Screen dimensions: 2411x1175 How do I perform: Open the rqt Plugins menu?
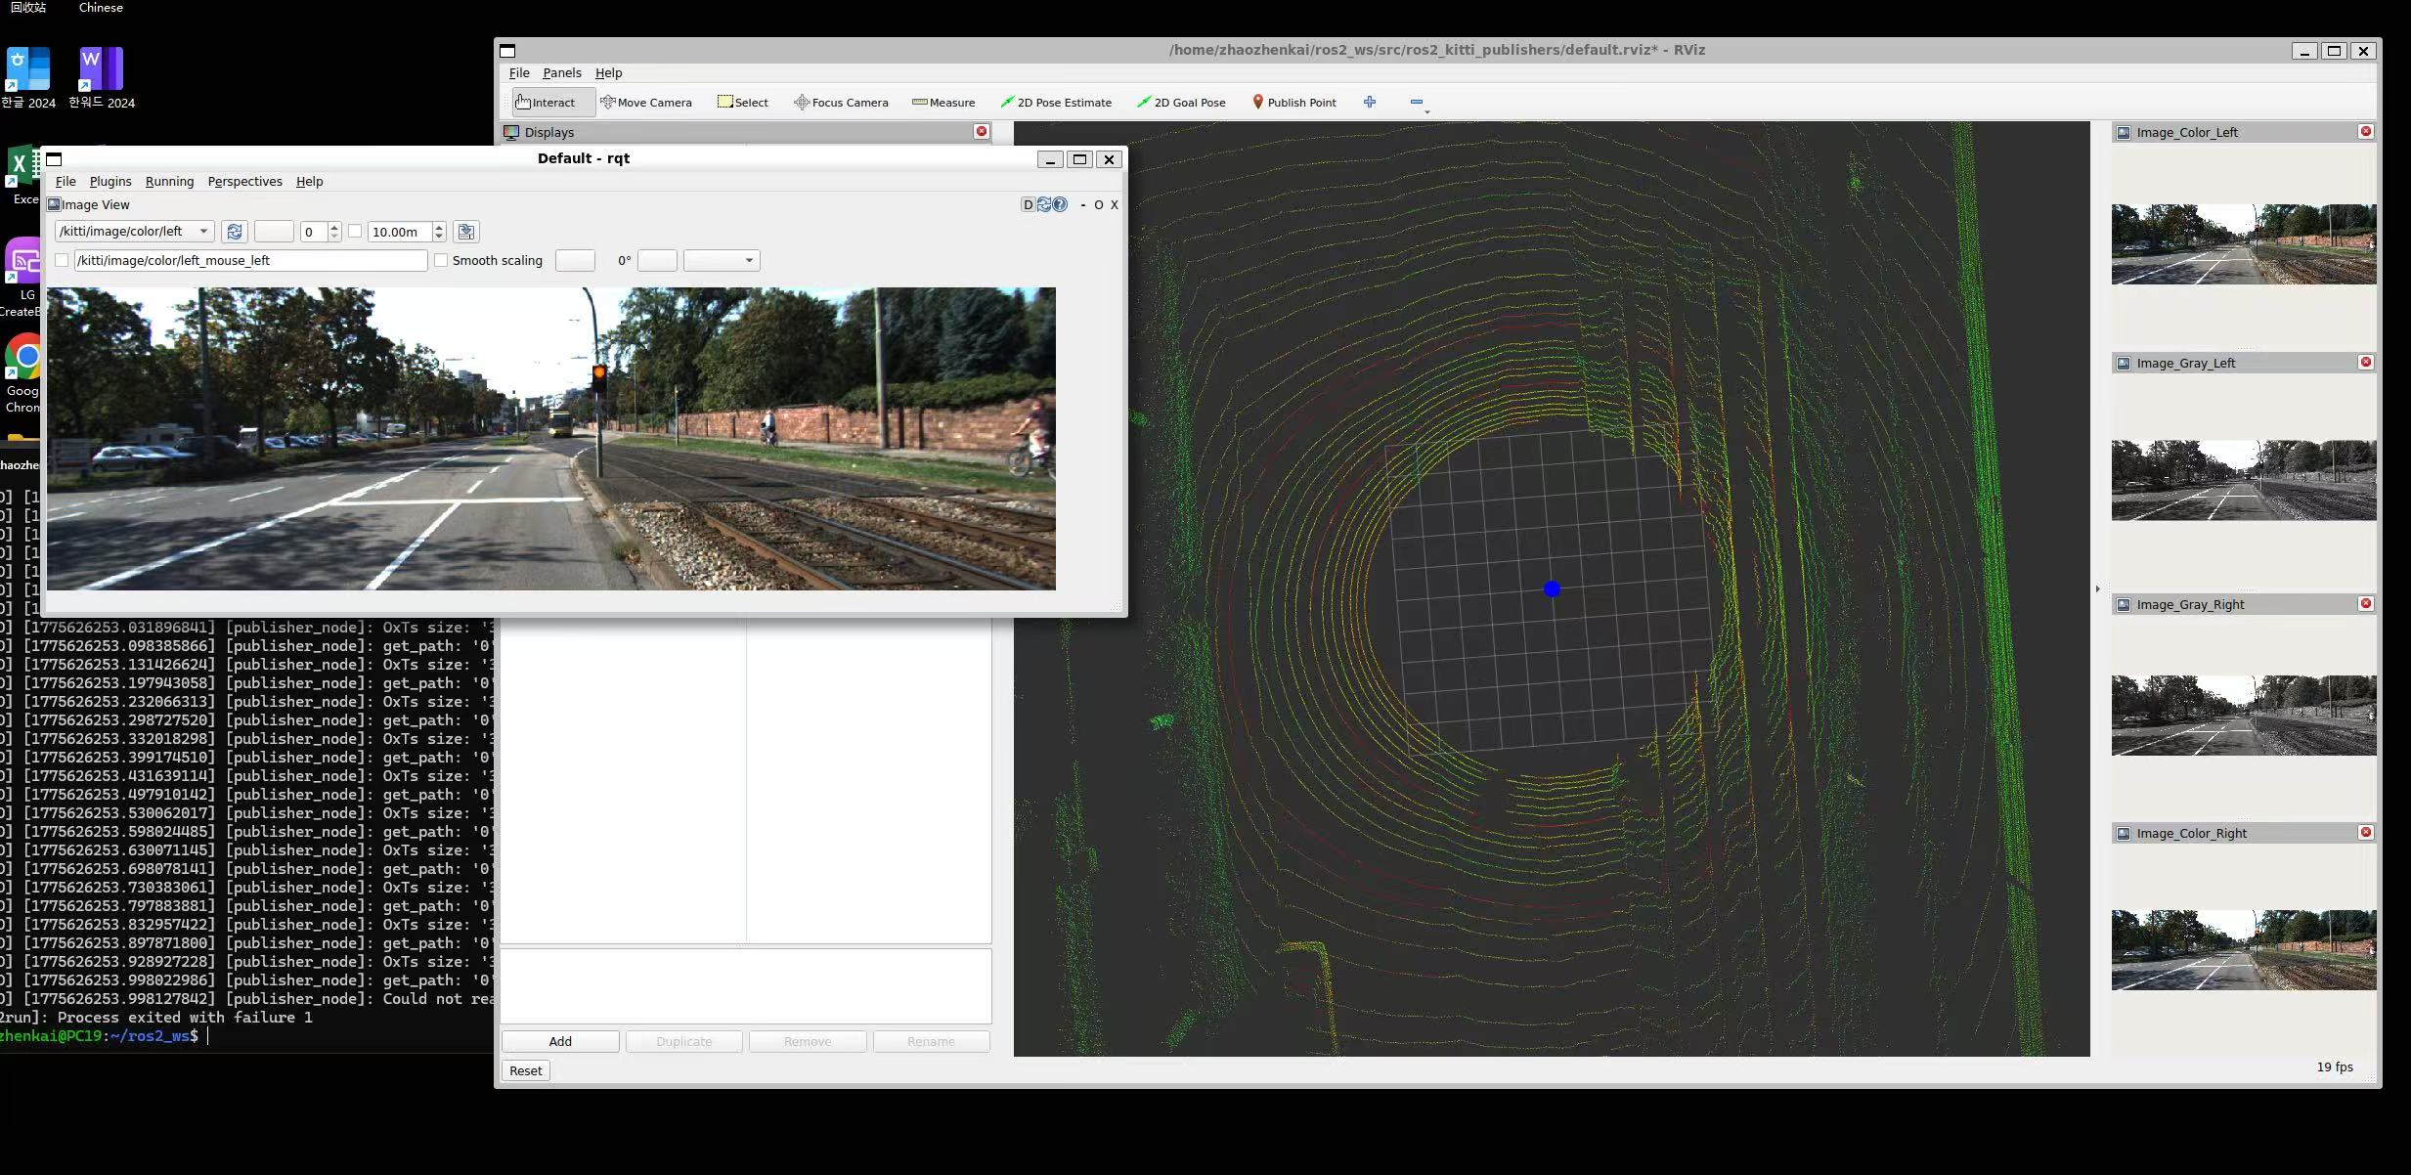tap(110, 182)
